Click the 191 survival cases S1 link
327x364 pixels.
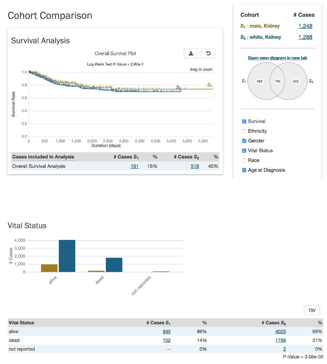[134, 166]
